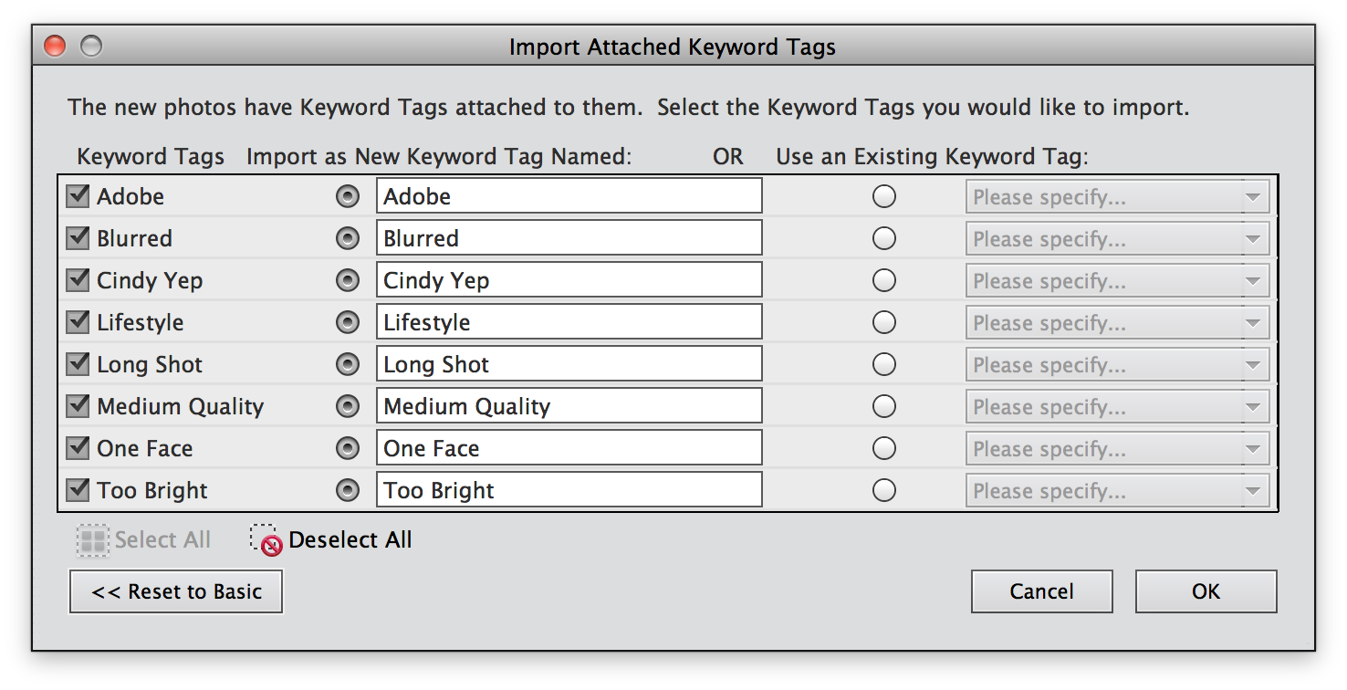Click the Reset to Basic button
The width and height of the screenshot is (1347, 690).
(176, 591)
